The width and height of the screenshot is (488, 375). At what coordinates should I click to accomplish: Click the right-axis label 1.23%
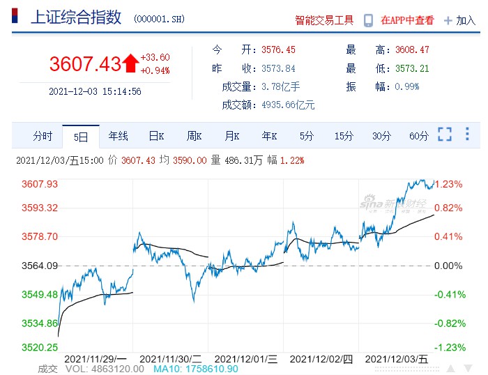[x=448, y=184]
